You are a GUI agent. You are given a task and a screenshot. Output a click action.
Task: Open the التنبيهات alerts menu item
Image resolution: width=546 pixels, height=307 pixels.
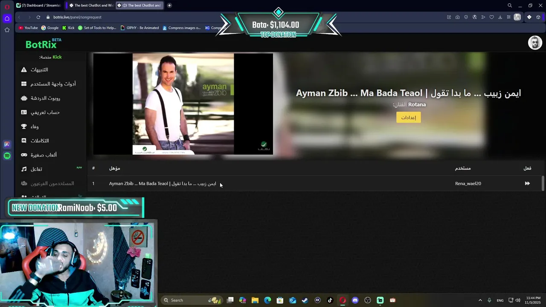[39, 70]
